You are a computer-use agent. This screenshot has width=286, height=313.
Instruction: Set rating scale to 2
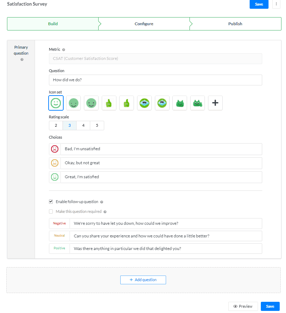[56, 125]
